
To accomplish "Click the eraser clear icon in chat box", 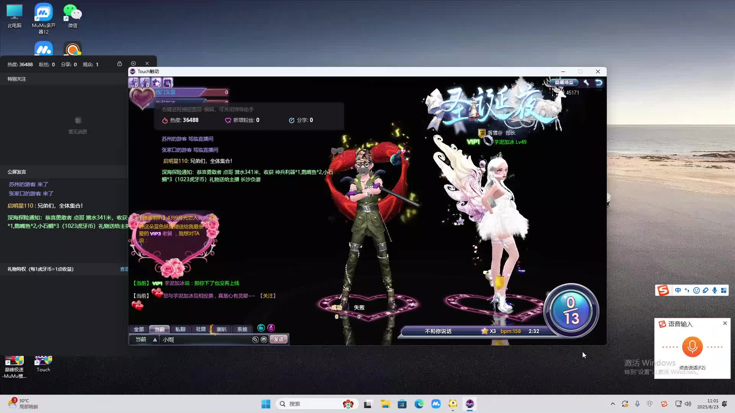I will 255,340.
